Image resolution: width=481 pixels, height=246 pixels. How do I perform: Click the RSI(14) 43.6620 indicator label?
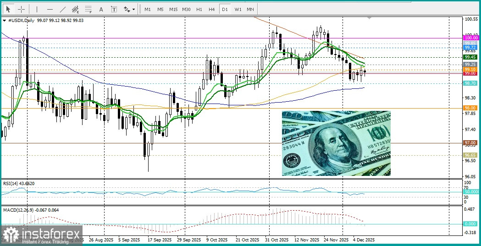coord(19,183)
